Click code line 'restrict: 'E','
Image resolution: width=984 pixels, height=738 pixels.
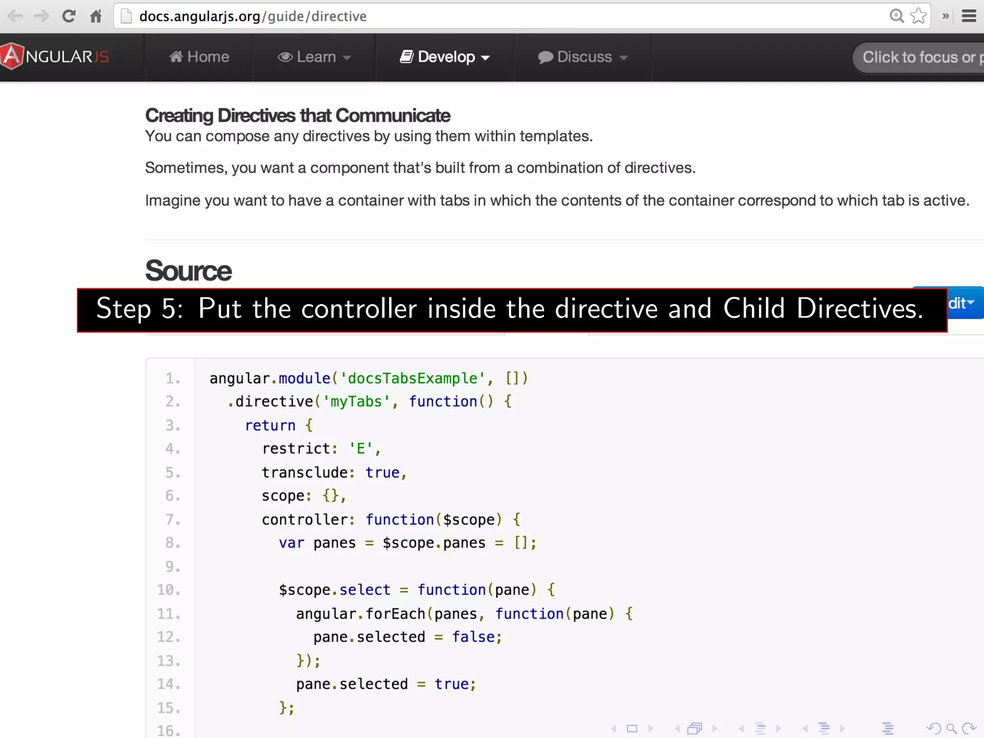point(321,449)
